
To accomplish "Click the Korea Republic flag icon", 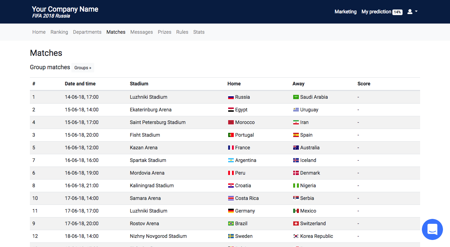I will [x=296, y=236].
